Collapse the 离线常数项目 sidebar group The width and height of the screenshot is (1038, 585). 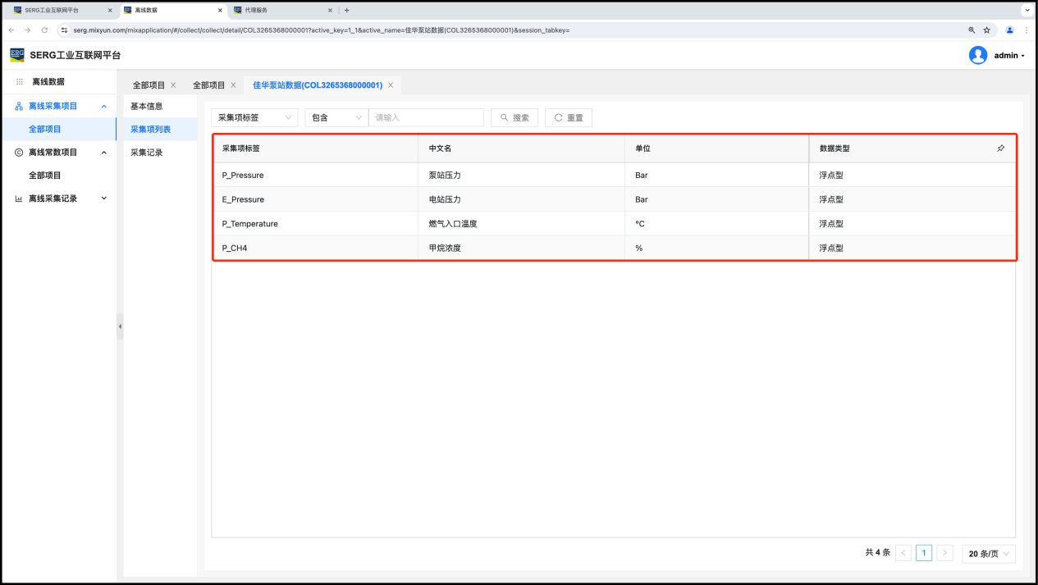[103, 153]
